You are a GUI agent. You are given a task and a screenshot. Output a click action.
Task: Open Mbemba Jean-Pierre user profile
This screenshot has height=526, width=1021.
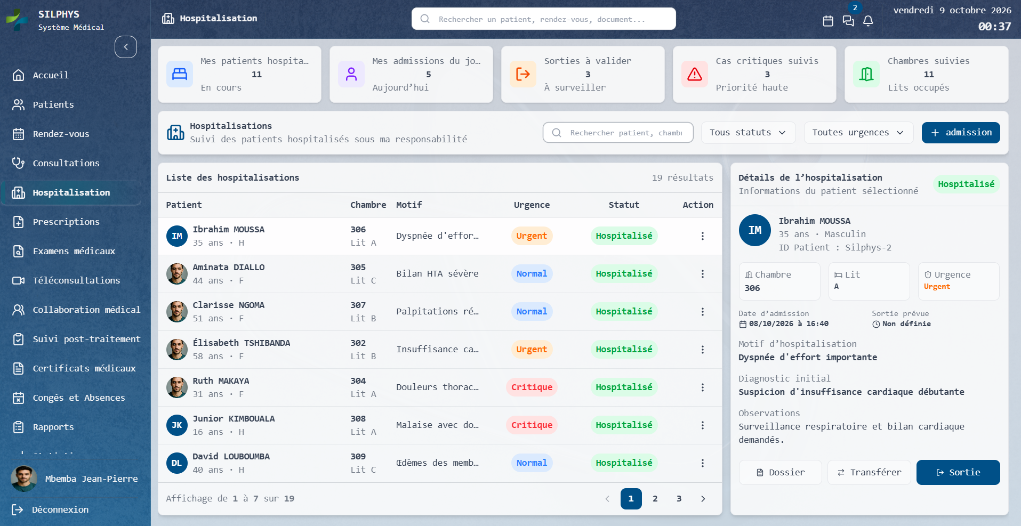pos(75,479)
